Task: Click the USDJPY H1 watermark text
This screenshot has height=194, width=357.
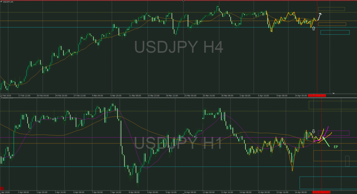Action: [178, 144]
